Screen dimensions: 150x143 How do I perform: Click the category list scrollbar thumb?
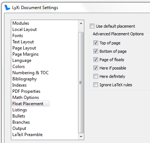pyautogui.click(x=81, y=83)
